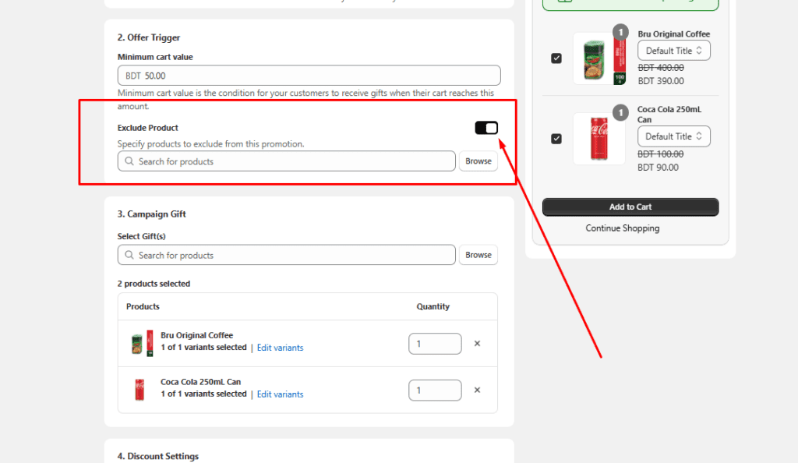Remove Bru Original Coffee from gifts
798x463 pixels.
477,344
